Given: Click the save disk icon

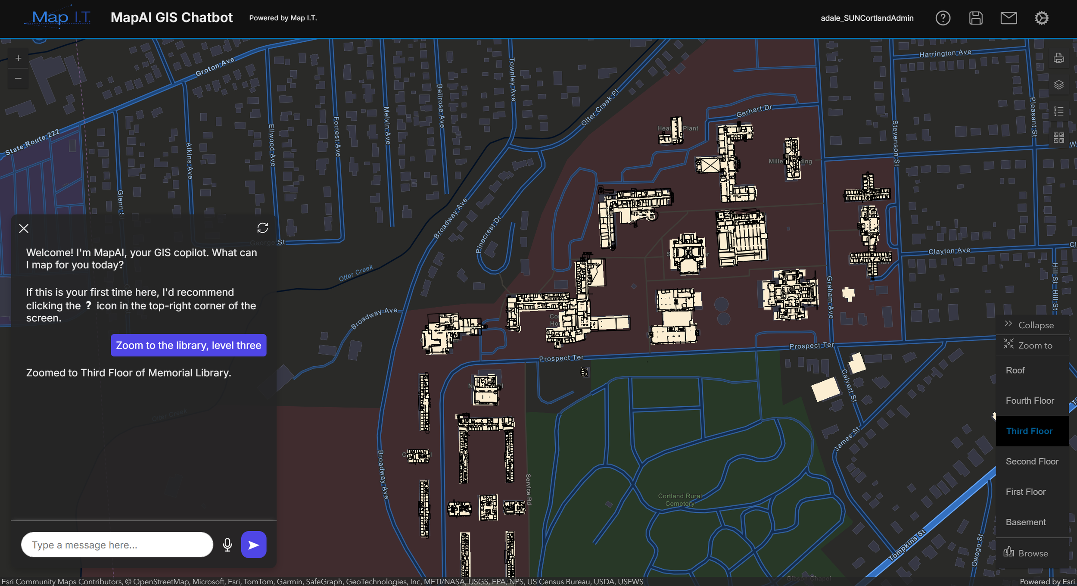Looking at the screenshot, I should 976,18.
